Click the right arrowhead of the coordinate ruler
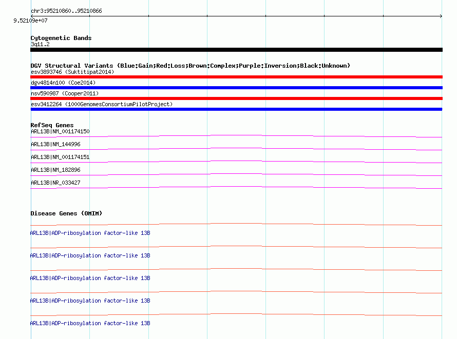Screen dimensions: 457x339 pyautogui.click(x=441, y=16)
